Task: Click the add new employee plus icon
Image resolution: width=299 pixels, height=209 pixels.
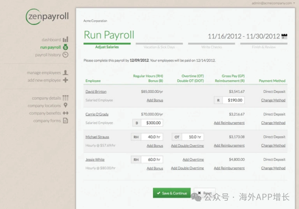Action: click(65, 80)
